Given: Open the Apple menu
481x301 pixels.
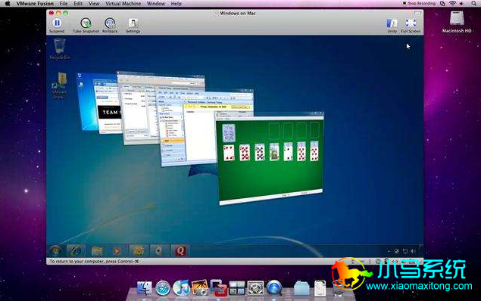Looking at the screenshot, I should [x=8, y=4].
